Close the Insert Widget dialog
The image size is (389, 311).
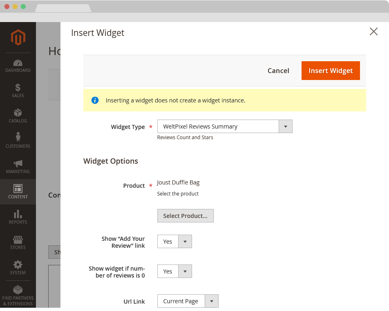pyautogui.click(x=373, y=32)
